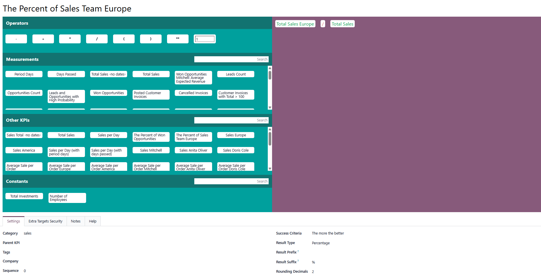The width and height of the screenshot is (541, 275).
Task: Click the Constants search box
Action: click(x=231, y=181)
